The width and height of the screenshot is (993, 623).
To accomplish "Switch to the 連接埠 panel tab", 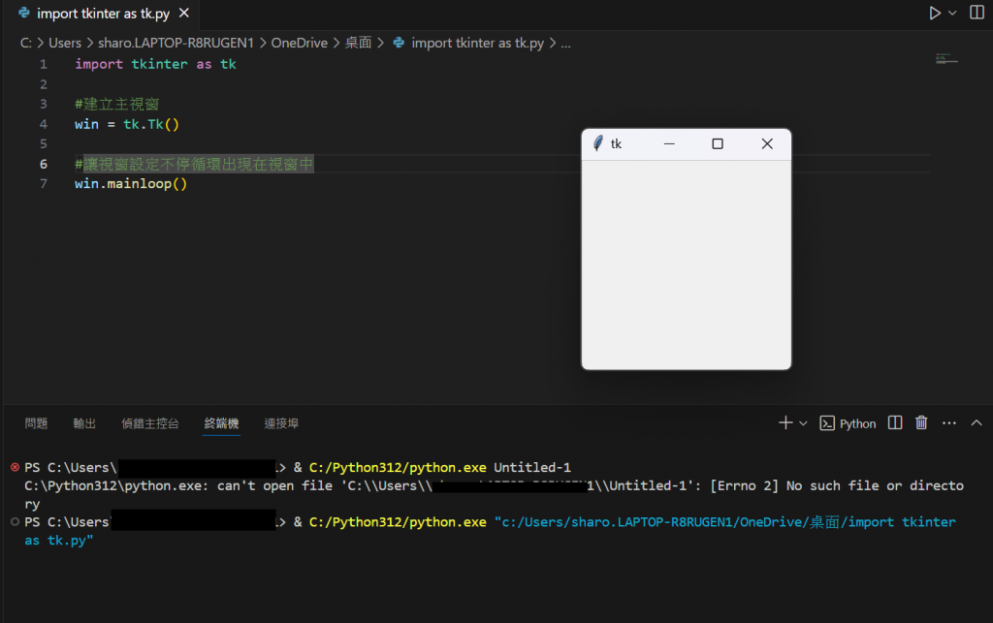I will point(281,423).
